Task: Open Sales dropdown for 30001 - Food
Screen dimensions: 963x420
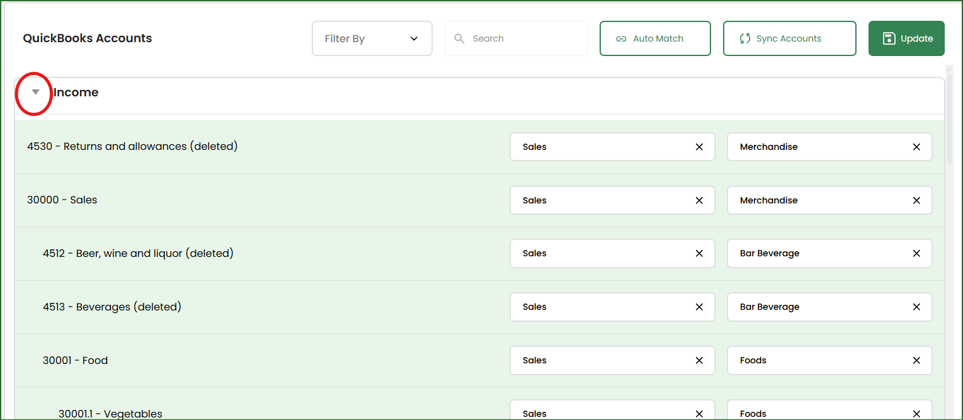Action: coord(612,360)
